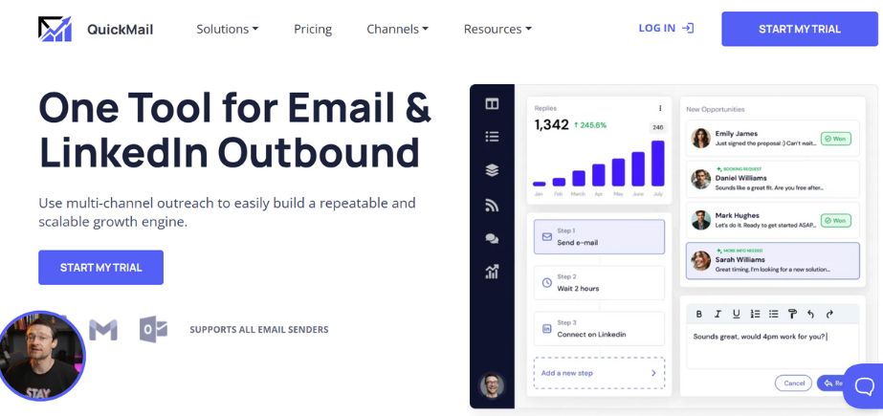Viewport: 883px width, 416px height.
Task: Toggle bold formatting in reply editor
Action: click(699, 314)
